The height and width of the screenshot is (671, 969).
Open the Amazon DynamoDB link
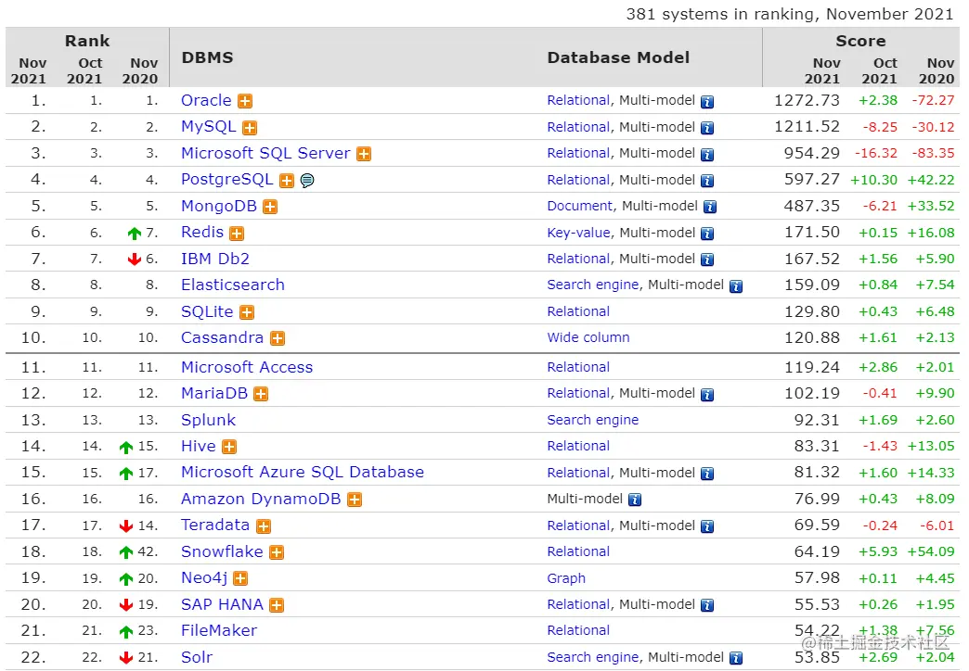[261, 499]
